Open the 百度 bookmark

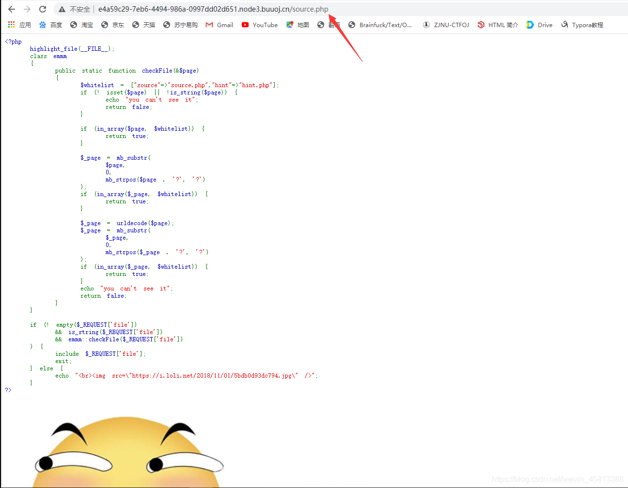click(x=51, y=25)
